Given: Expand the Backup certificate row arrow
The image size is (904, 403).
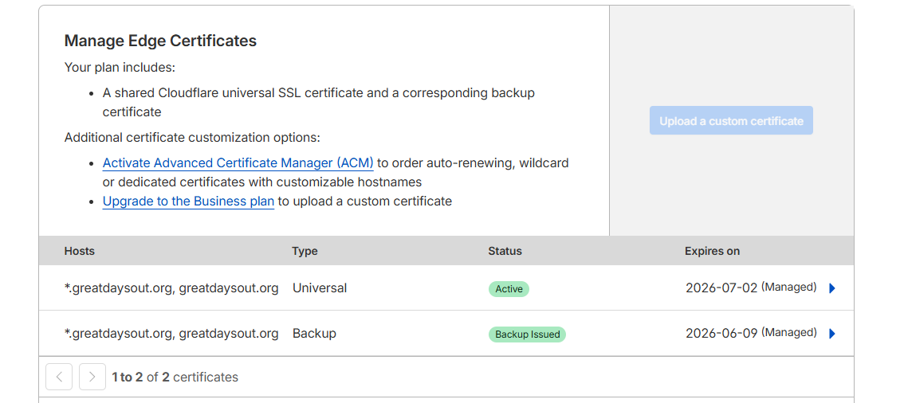Looking at the screenshot, I should pos(832,334).
